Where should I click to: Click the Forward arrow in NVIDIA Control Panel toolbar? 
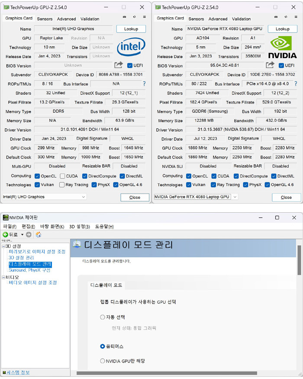coord(29,234)
